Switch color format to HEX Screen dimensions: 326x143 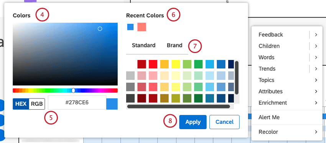[21, 104]
